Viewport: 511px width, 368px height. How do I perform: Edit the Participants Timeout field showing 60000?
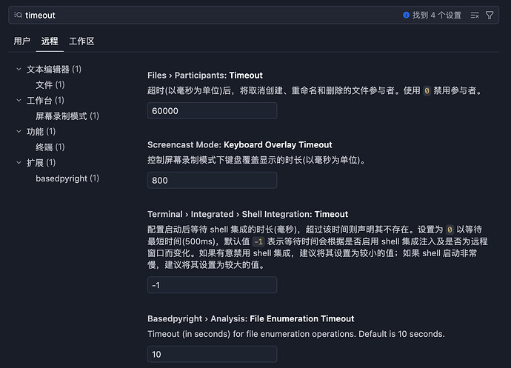pyautogui.click(x=212, y=111)
